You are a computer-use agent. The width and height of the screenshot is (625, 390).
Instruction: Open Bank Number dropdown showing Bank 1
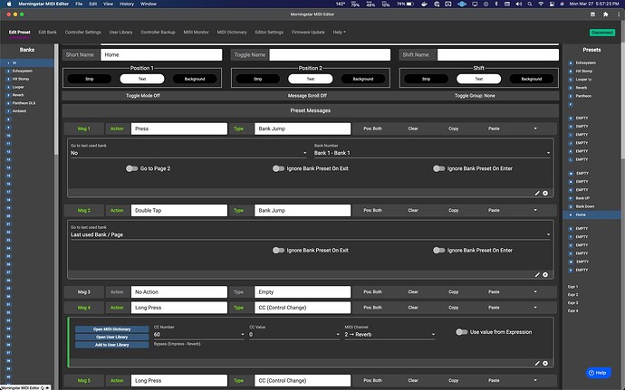point(432,153)
